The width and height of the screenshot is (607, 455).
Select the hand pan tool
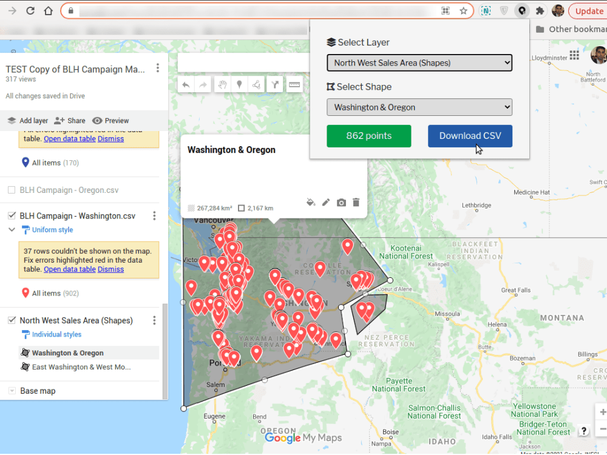tap(222, 85)
